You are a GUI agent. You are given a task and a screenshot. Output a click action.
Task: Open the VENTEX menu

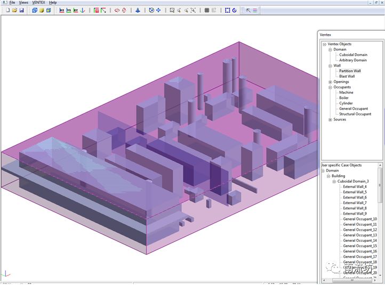pos(38,3)
